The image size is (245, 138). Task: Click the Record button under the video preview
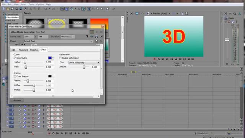click(x=155, y=59)
